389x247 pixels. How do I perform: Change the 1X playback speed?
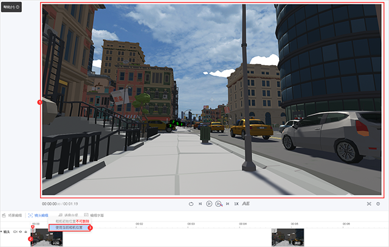coord(236,204)
